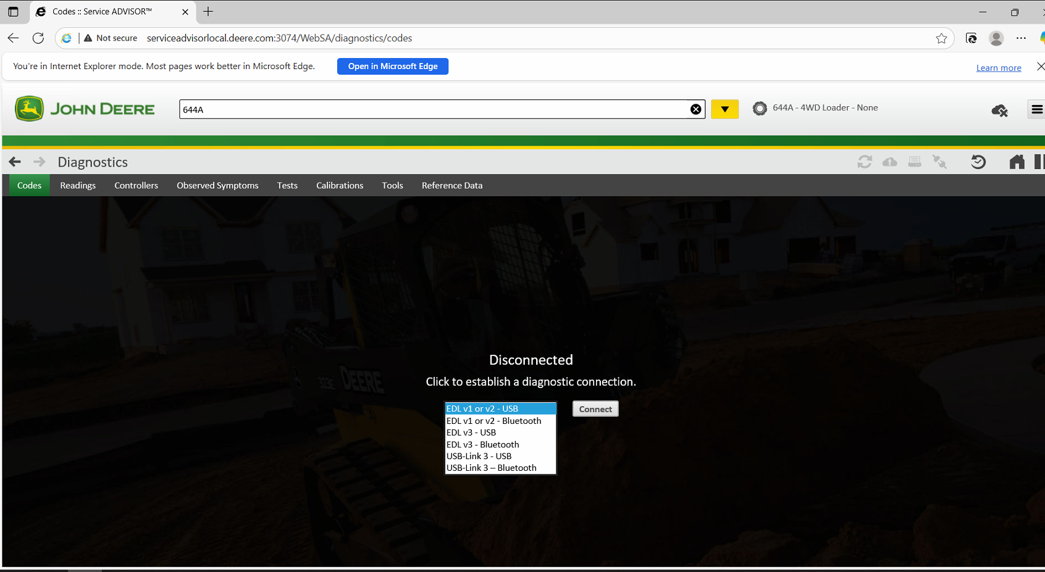Navigate back with Diagnostics back arrow
Viewport: 1045px width, 572px height.
15,162
